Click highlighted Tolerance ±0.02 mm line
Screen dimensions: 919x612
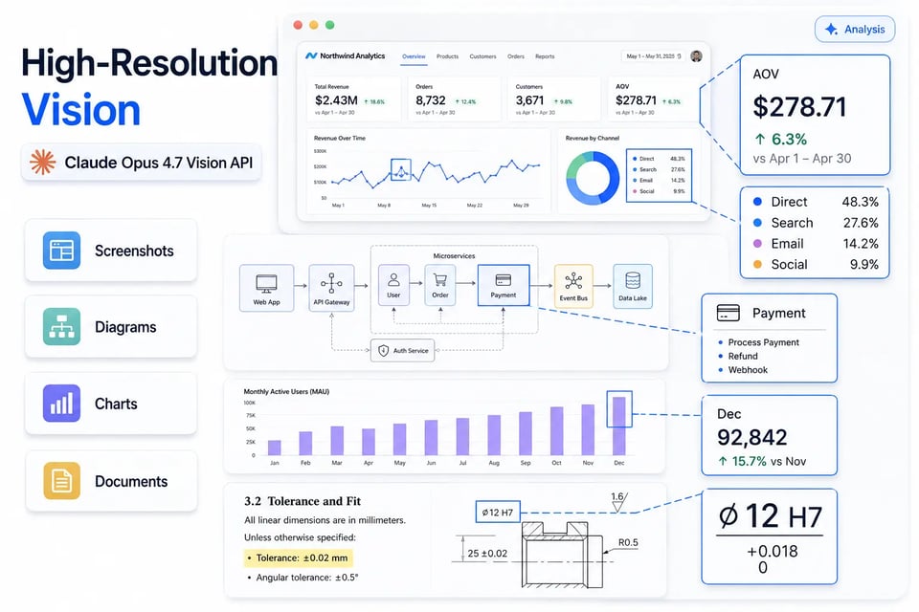(299, 557)
